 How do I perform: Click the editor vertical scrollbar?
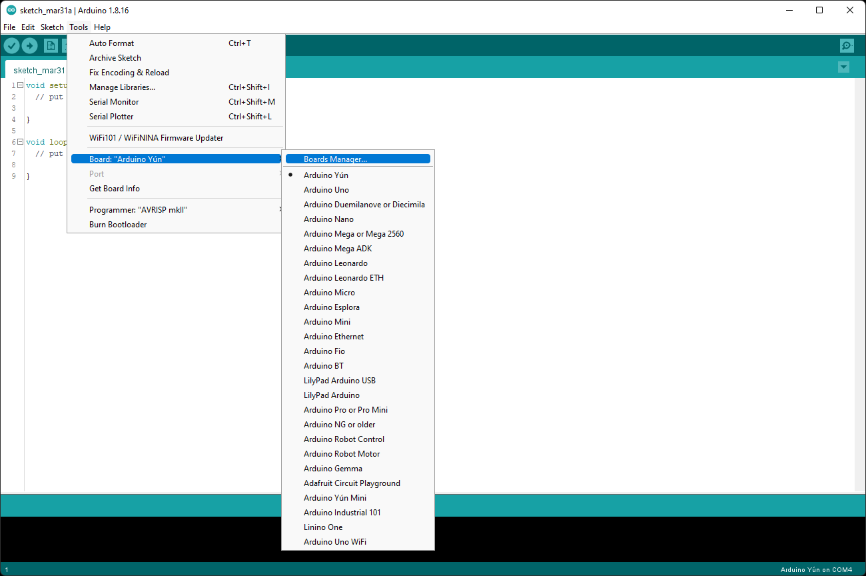point(860,285)
